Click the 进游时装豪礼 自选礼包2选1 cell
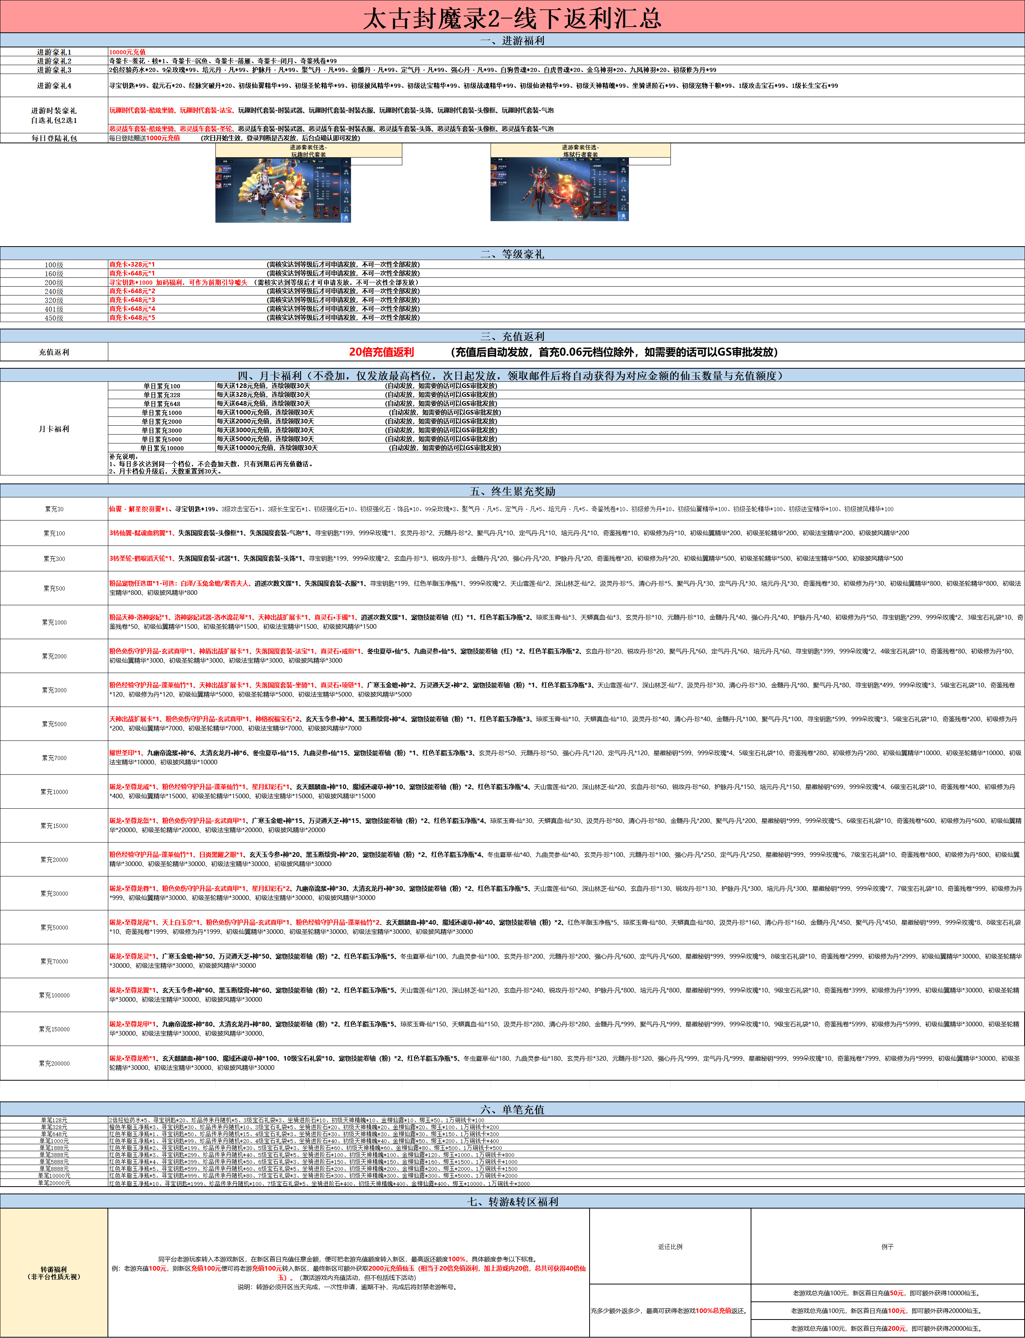This screenshot has height=1338, width=1025. pos(54,115)
